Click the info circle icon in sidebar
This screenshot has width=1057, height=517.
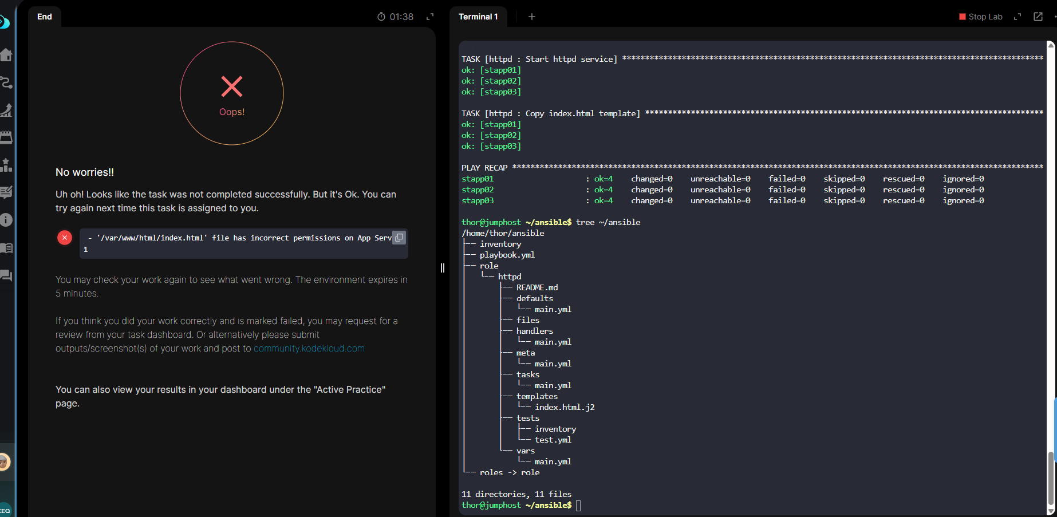tap(6, 220)
